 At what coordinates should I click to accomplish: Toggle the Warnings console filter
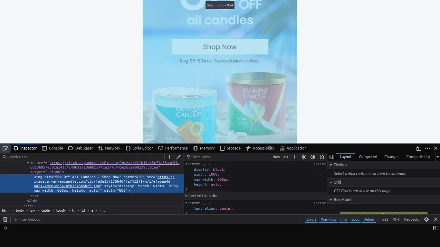tap(328, 219)
